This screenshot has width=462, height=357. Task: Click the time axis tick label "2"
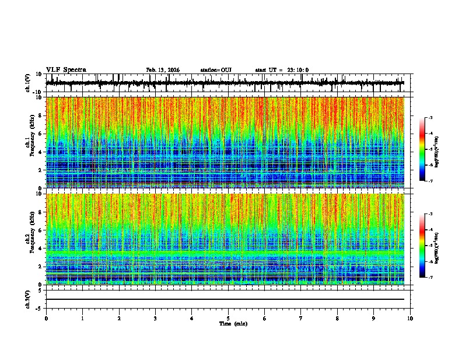tap(119, 318)
